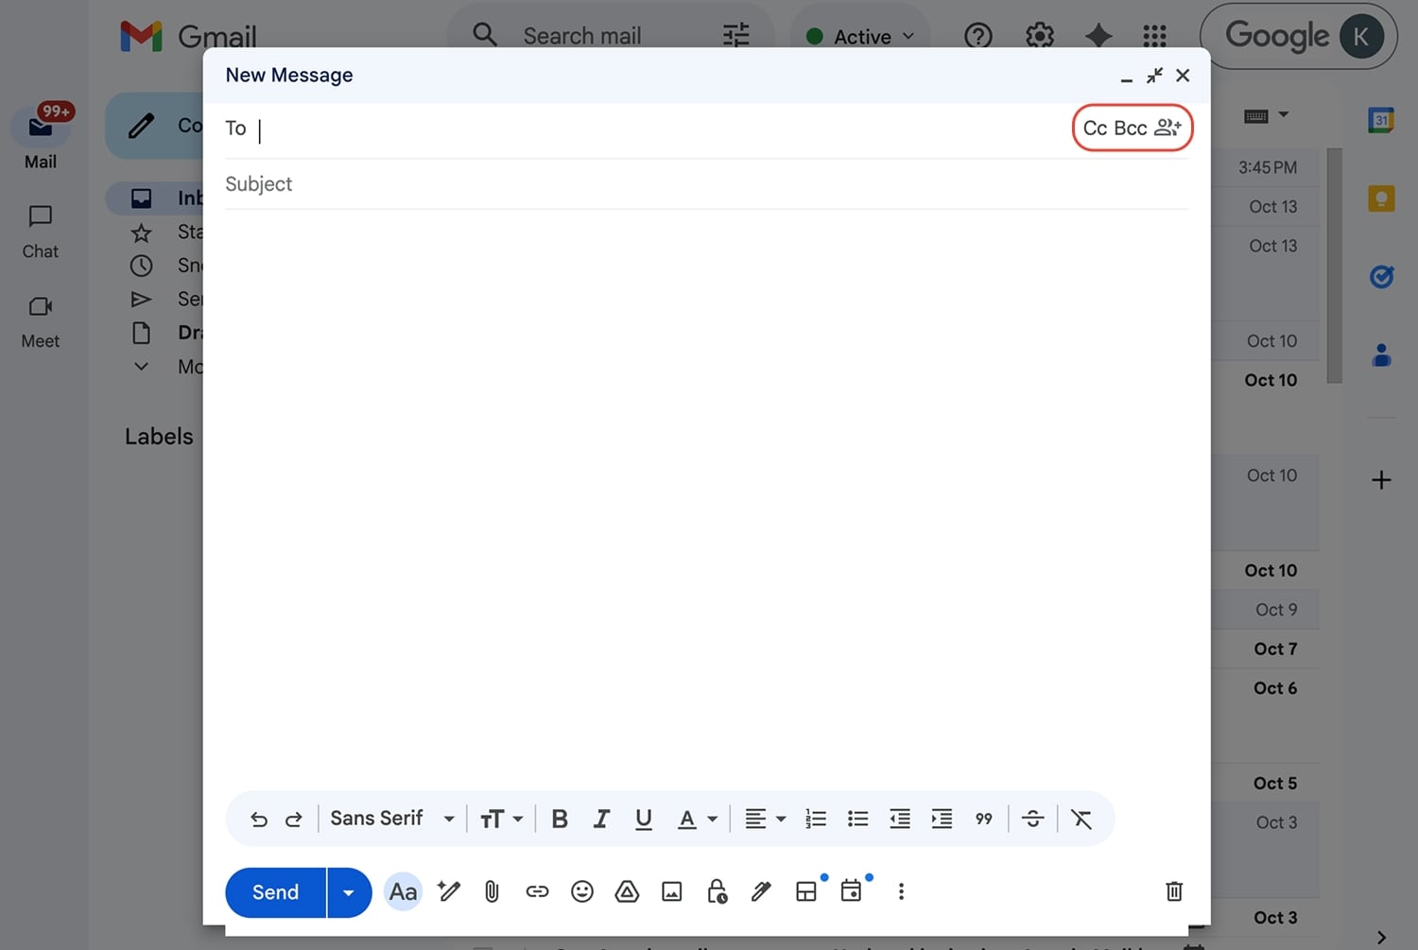Open the Active status dropdown
The image size is (1418, 950).
860,37
